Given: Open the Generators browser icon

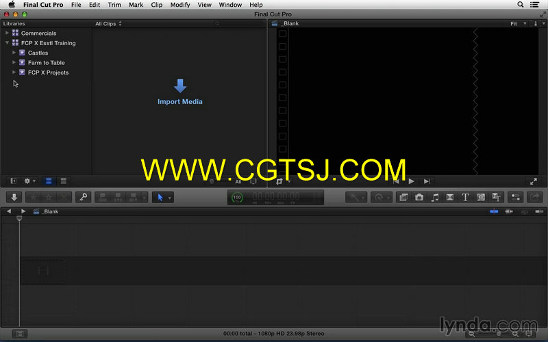Looking at the screenshot, I should tap(481, 198).
